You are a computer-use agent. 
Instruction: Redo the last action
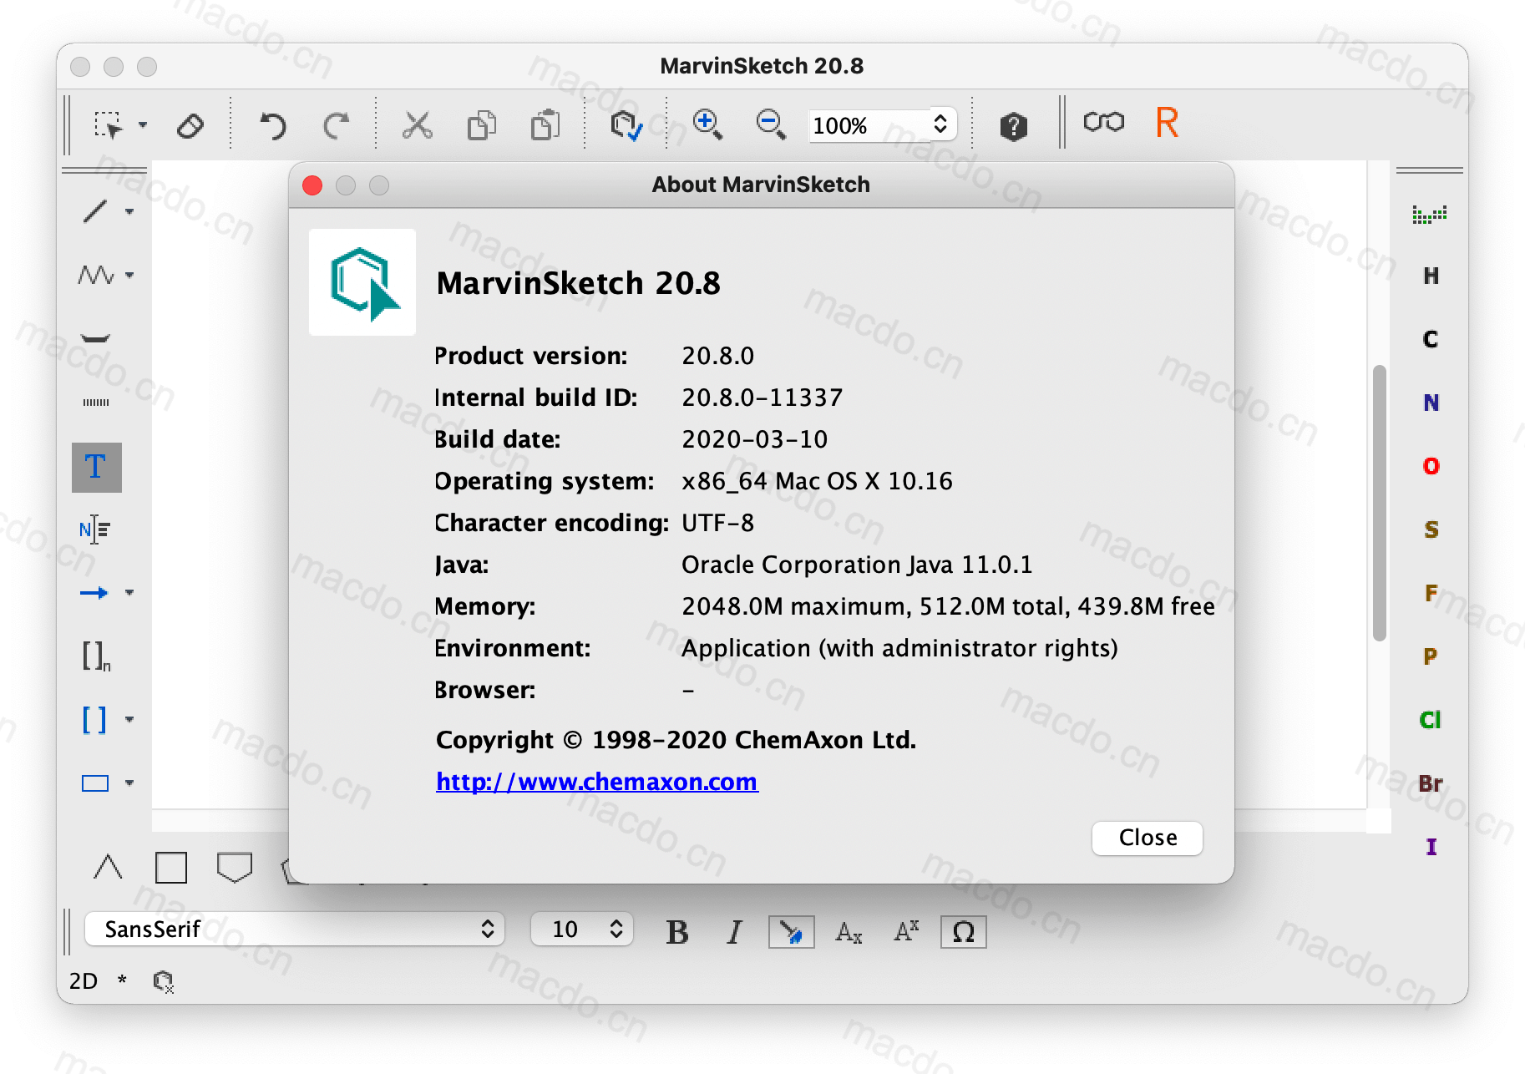point(337,125)
